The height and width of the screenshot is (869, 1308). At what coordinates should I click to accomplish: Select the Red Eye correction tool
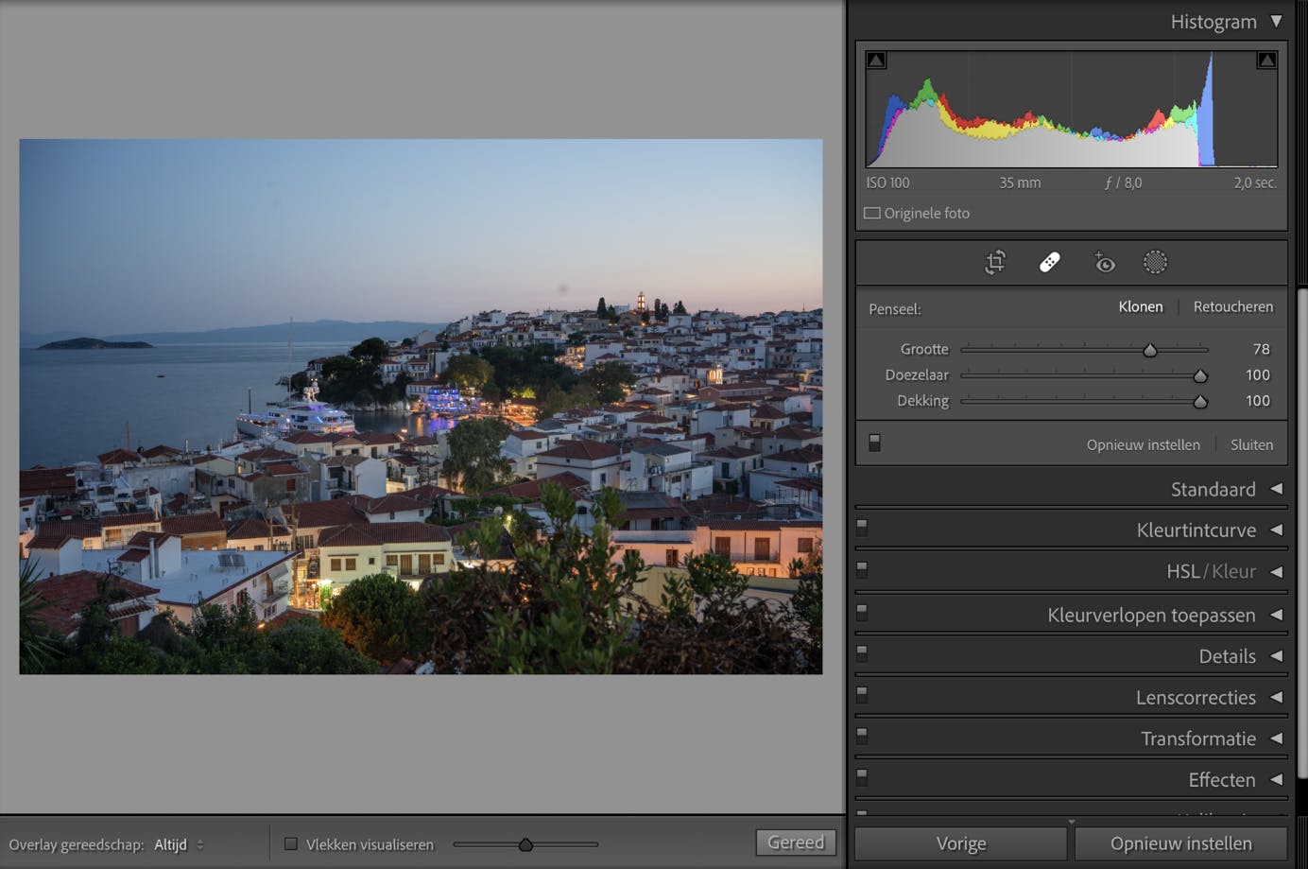click(x=1103, y=262)
